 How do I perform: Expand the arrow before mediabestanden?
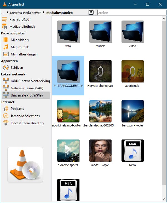click(44, 12)
